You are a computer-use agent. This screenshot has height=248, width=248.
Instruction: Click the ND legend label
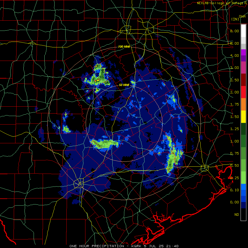(x=237, y=215)
